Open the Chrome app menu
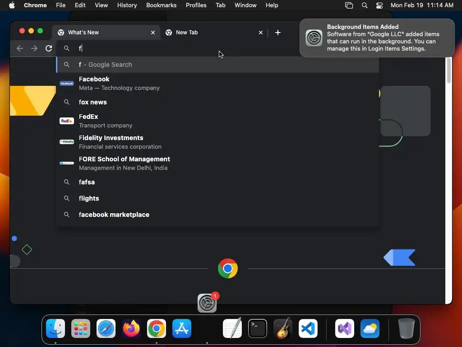 tap(35, 5)
